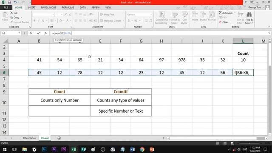
Task: Click cell with value 978
Action: (182, 60)
